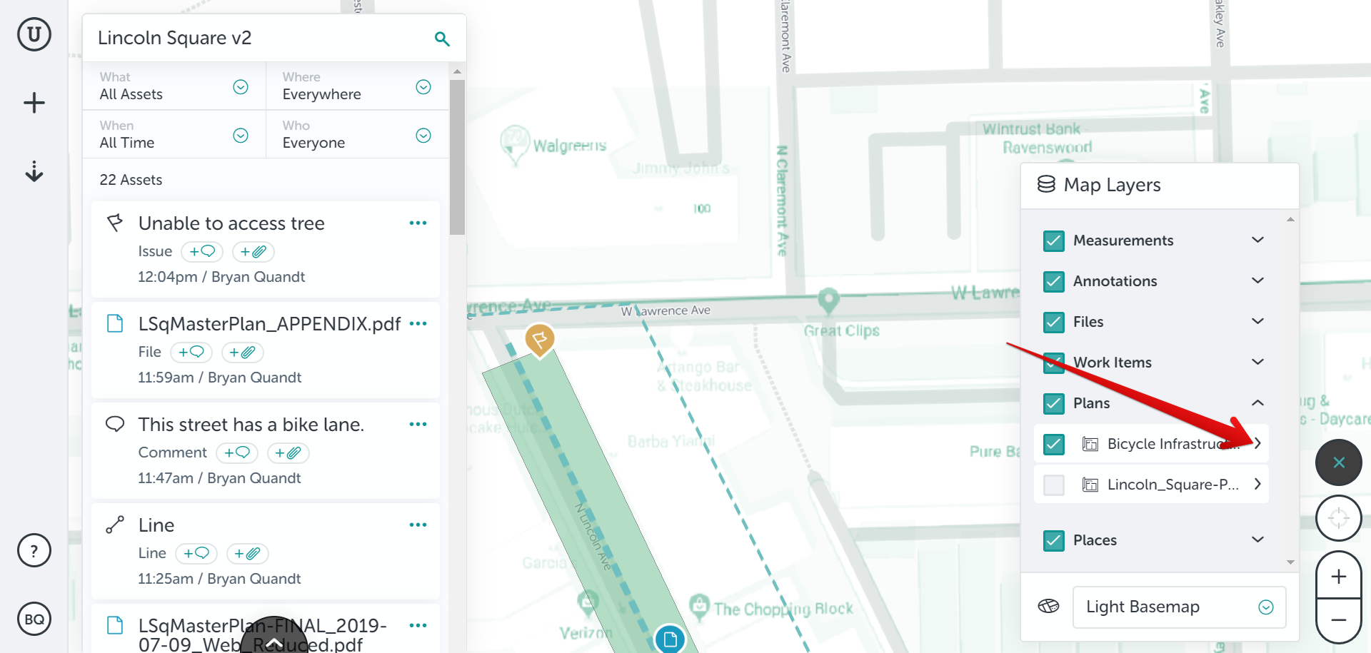Click the 22 Assets count label
This screenshot has height=653, width=1371.
(x=131, y=180)
